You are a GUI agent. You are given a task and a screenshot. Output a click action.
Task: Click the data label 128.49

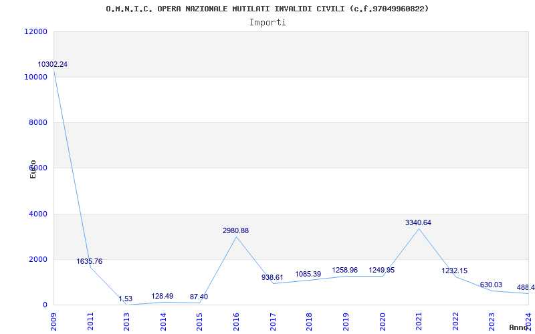click(163, 296)
